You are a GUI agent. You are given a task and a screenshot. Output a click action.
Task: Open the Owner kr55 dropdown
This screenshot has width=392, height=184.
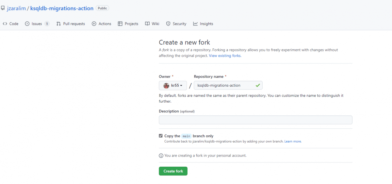pos(173,86)
